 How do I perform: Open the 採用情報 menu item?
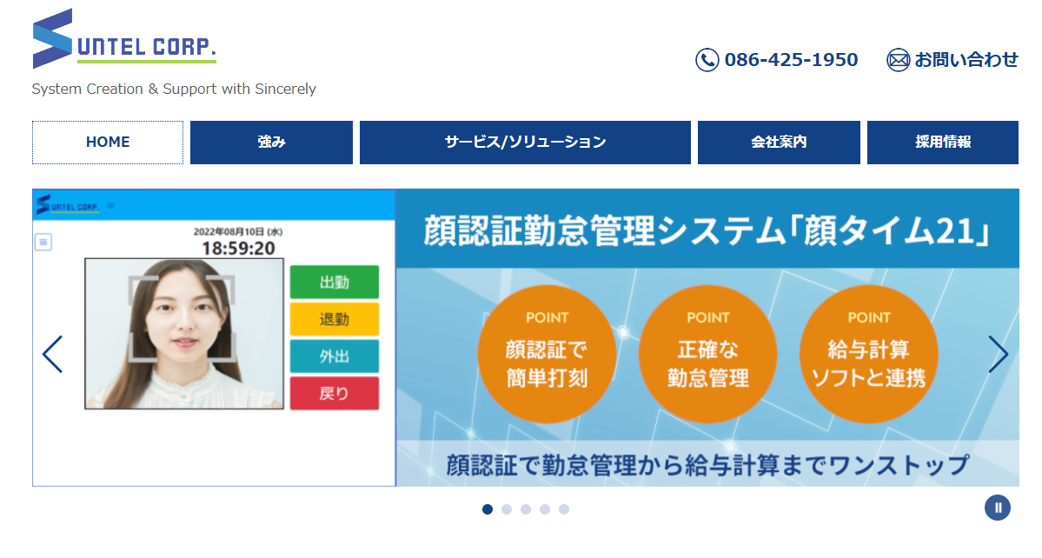pos(943,143)
